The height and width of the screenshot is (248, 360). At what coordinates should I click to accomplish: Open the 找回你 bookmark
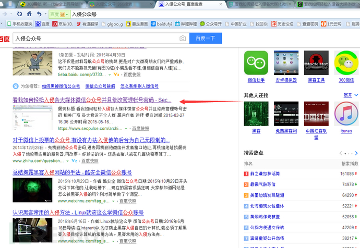[x=259, y=24]
